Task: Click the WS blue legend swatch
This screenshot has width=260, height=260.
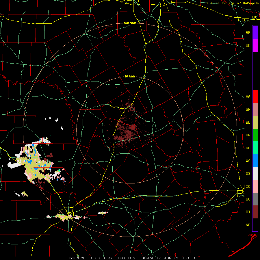Action: tap(255, 161)
